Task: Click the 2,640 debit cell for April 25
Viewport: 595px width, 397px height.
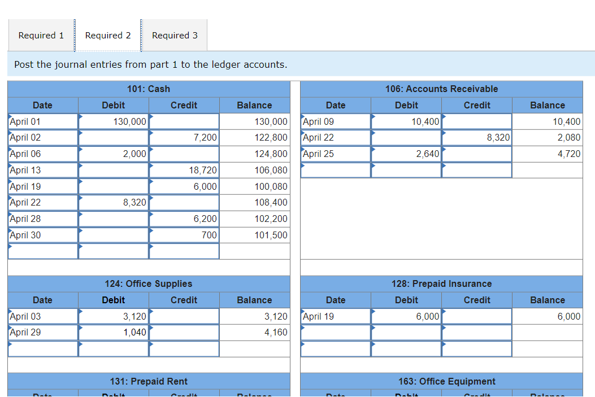Action: click(406, 154)
